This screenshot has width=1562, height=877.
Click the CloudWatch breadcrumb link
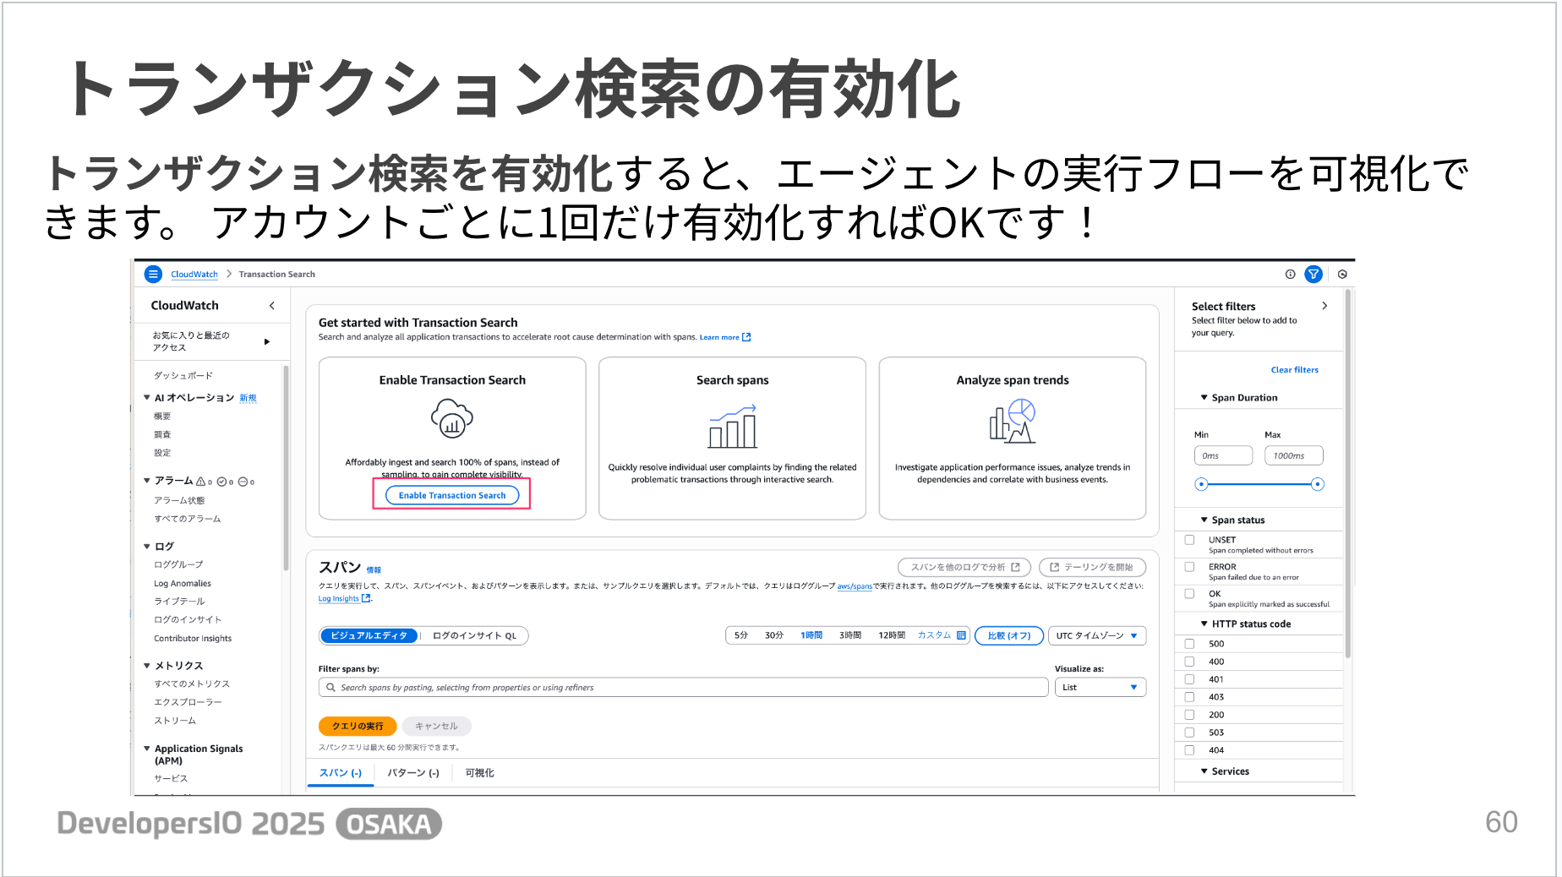point(194,275)
